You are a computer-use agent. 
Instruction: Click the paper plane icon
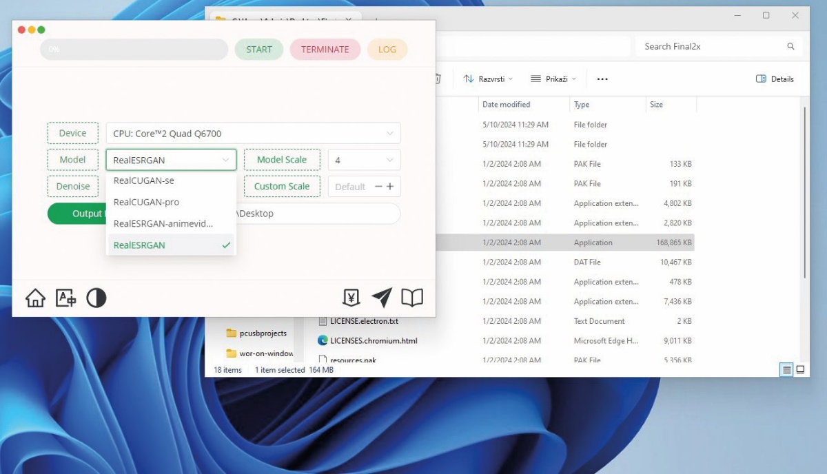tap(382, 298)
